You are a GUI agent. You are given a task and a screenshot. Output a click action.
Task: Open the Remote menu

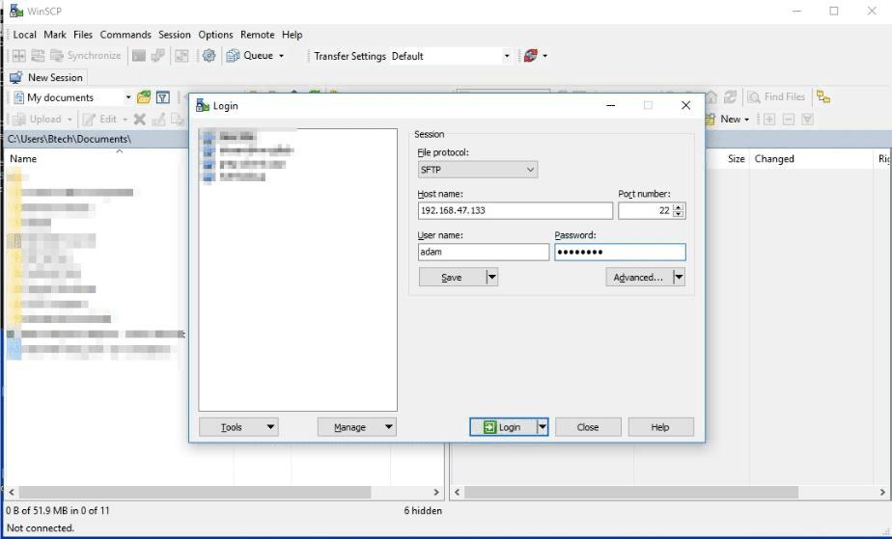click(257, 35)
